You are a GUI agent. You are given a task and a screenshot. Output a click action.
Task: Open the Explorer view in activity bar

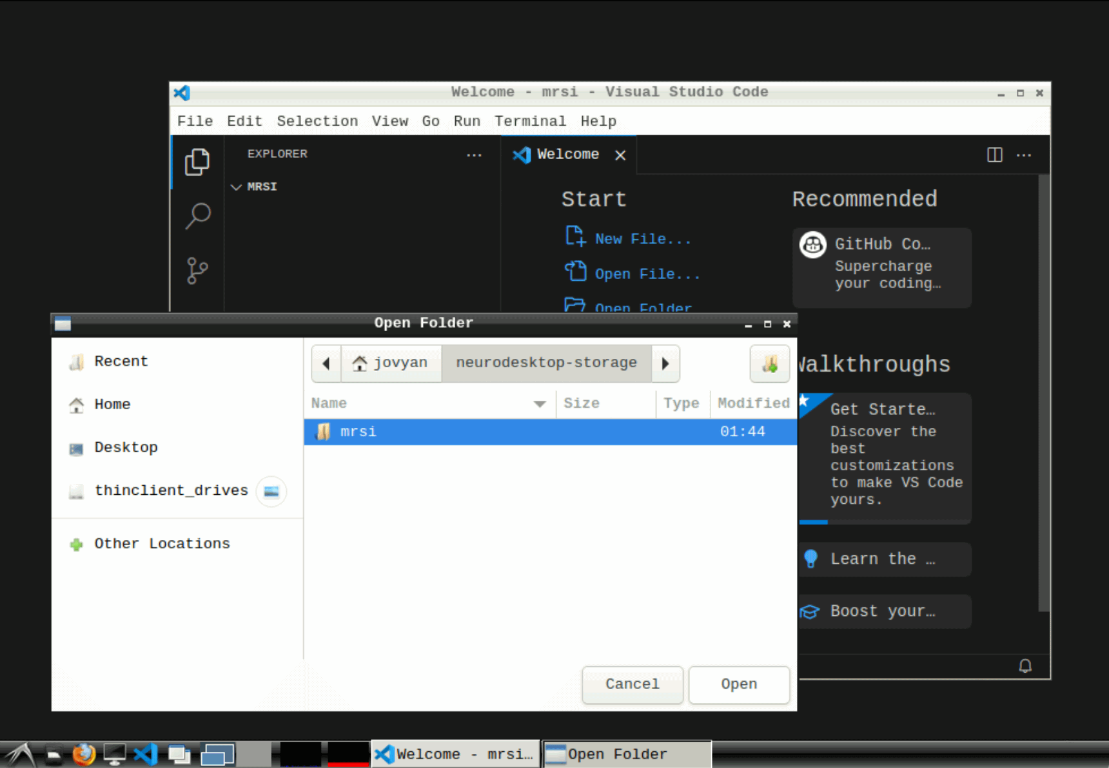coord(197,162)
